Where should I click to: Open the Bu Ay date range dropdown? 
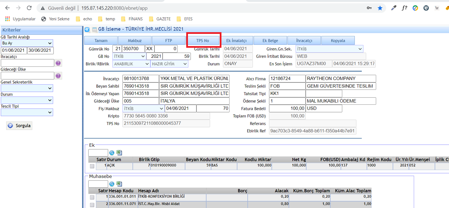(x=27, y=43)
